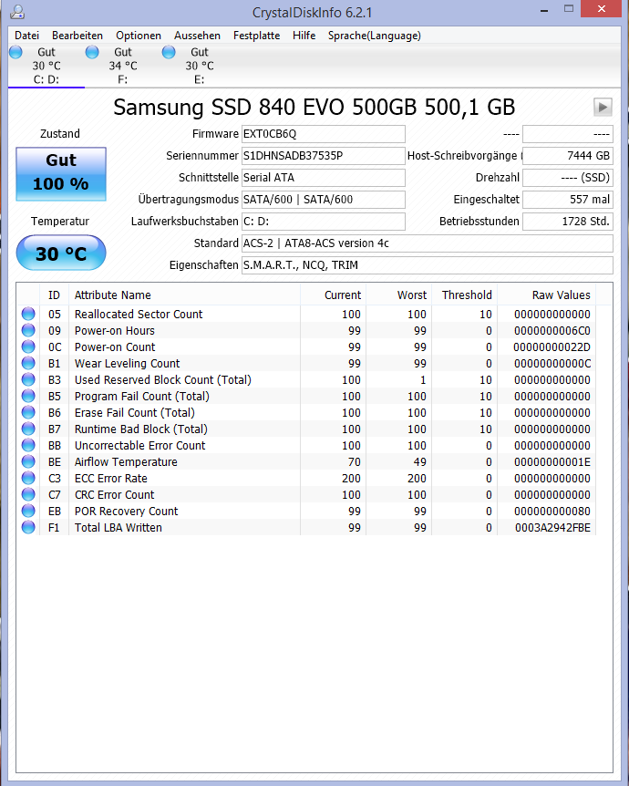Image resolution: width=629 pixels, height=786 pixels.
Task: Select the C: D: drive tab
Action: pos(46,66)
